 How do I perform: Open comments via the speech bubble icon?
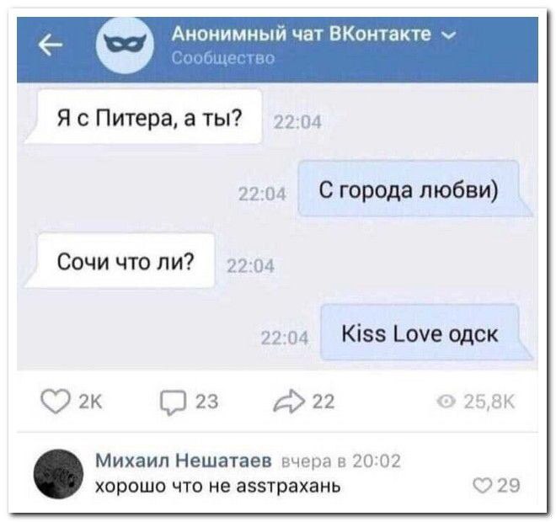tap(173, 402)
